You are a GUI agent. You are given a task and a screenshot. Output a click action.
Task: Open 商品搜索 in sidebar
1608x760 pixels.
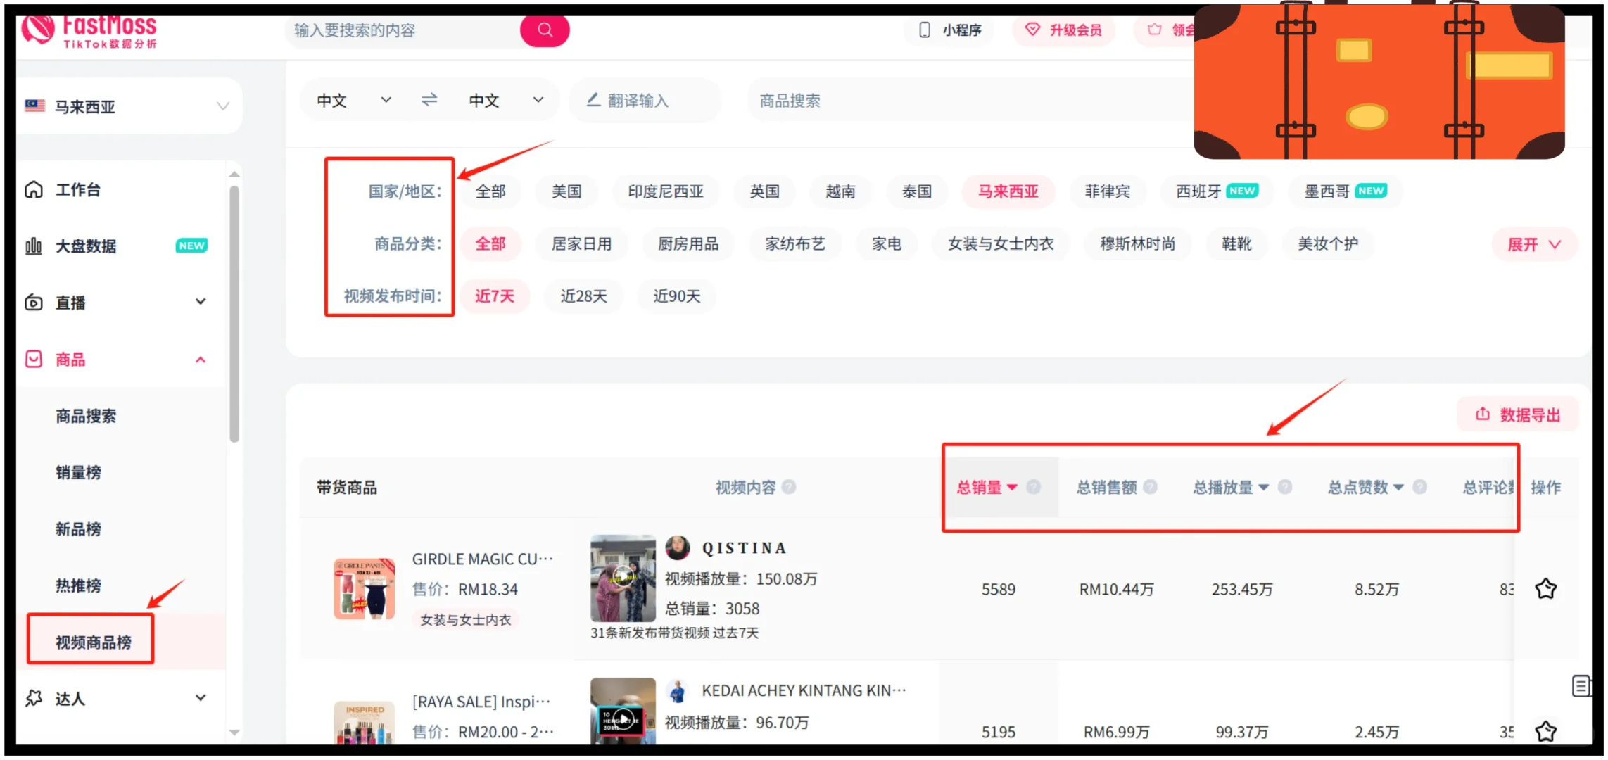[x=86, y=416]
